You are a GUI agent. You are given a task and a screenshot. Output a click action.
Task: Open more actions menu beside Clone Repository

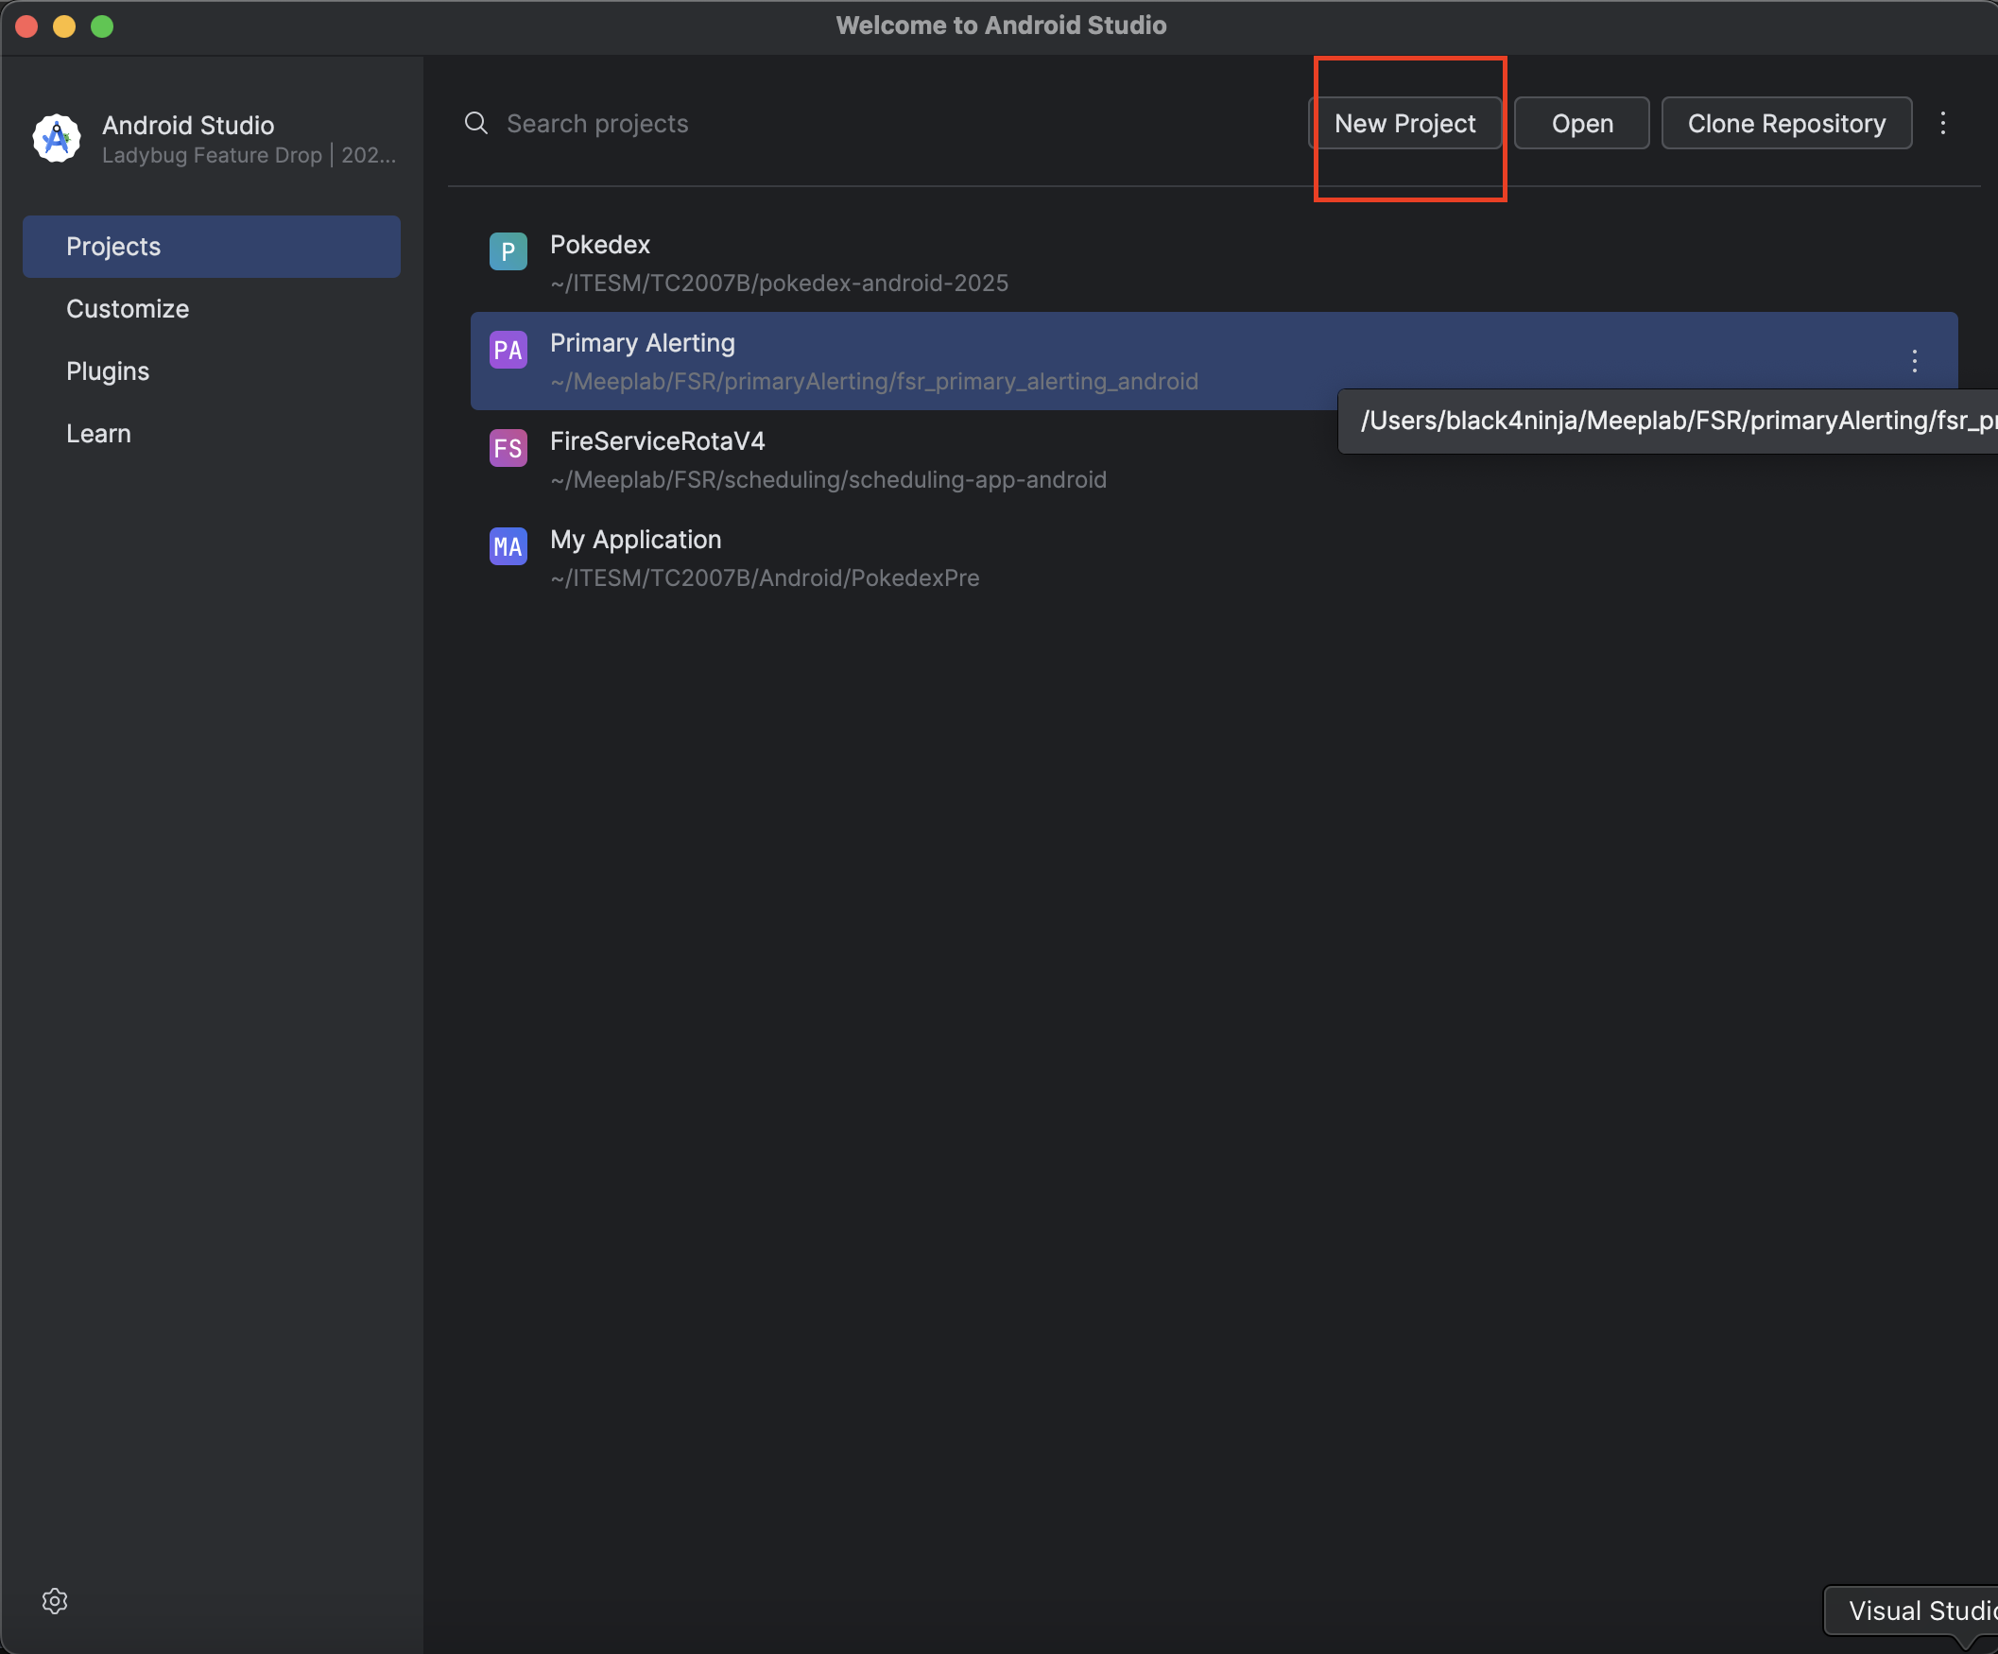pyautogui.click(x=1943, y=123)
